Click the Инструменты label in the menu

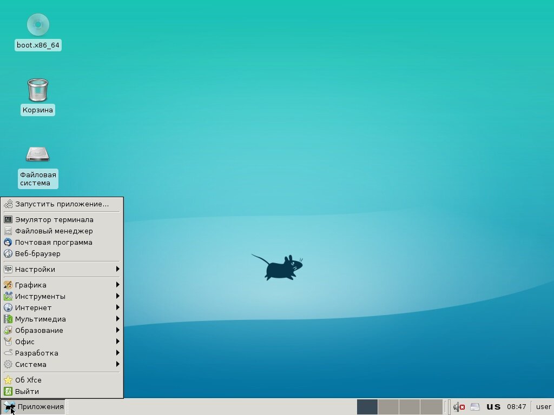(40, 297)
